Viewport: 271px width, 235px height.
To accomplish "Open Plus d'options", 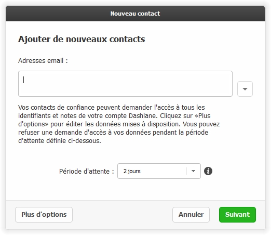I will [44, 215].
